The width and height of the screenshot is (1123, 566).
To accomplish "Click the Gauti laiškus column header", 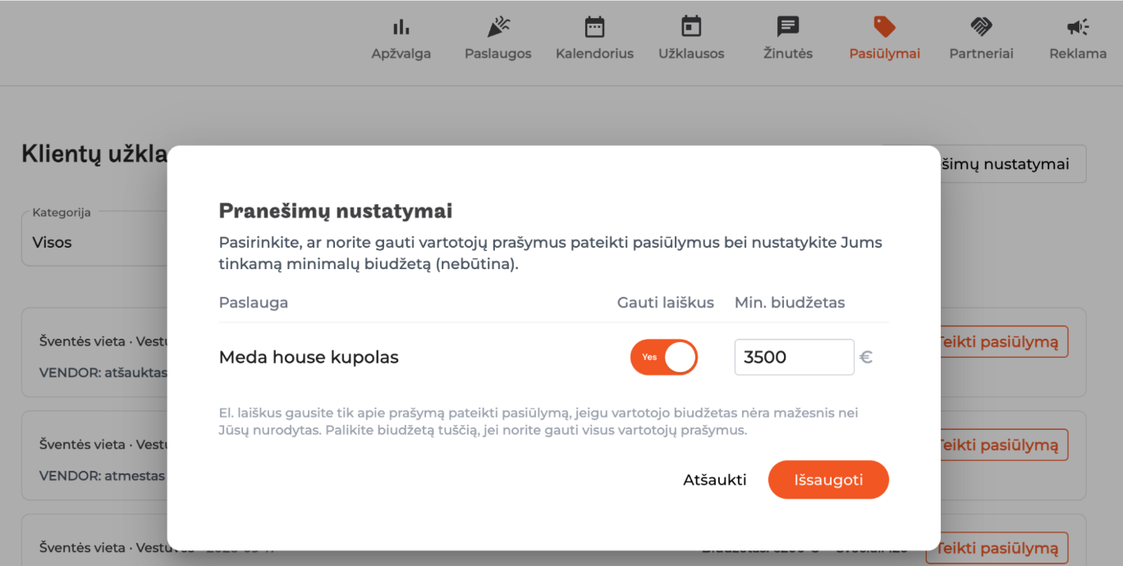I will point(666,303).
